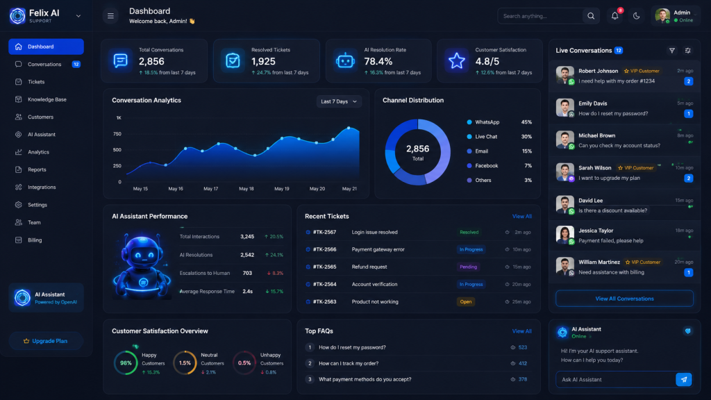Click the blue robot illustration
711x400 pixels.
tap(142, 266)
